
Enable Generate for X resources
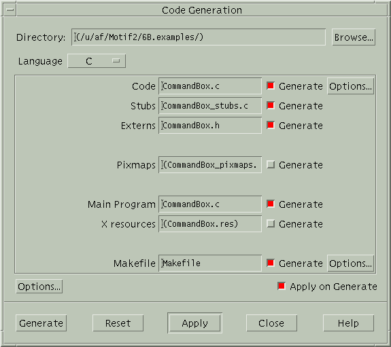(271, 223)
